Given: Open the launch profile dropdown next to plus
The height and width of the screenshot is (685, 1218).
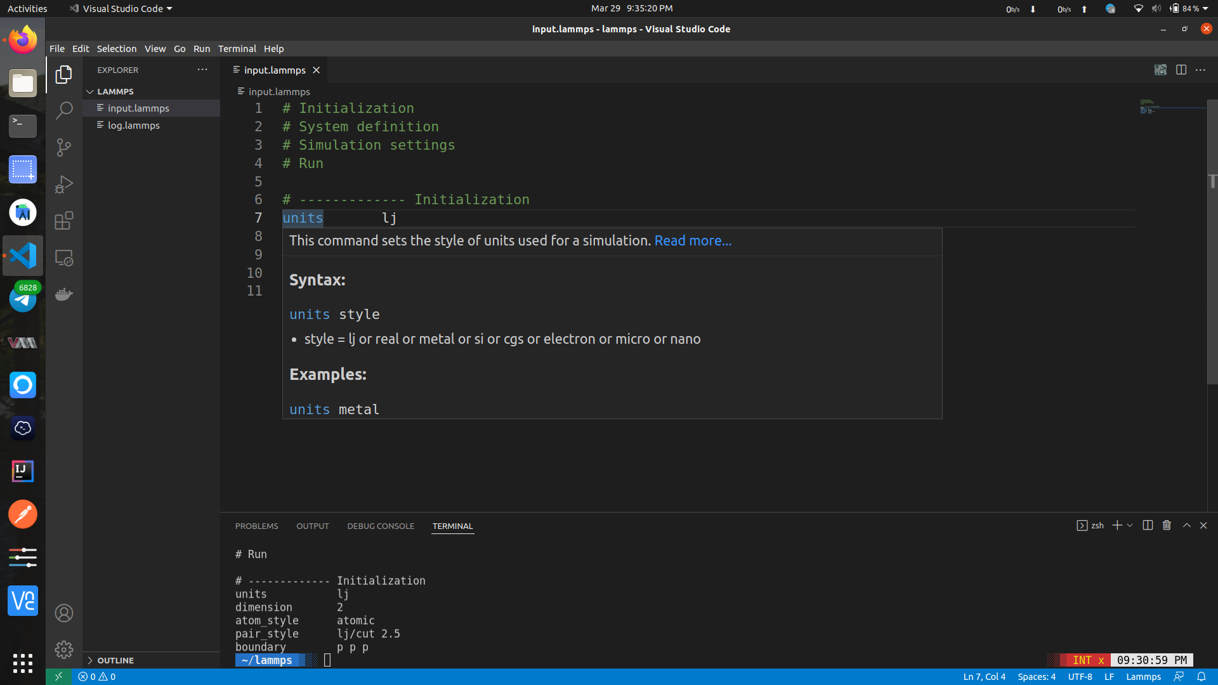Looking at the screenshot, I should coord(1130,525).
